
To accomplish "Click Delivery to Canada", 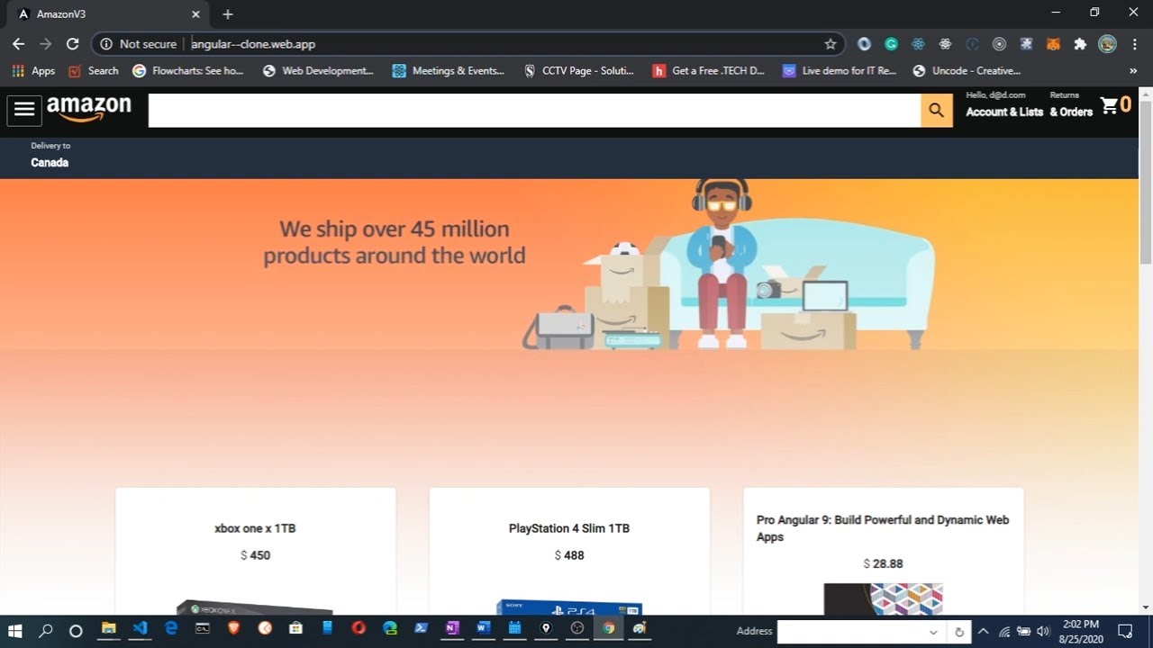I will 50,155.
